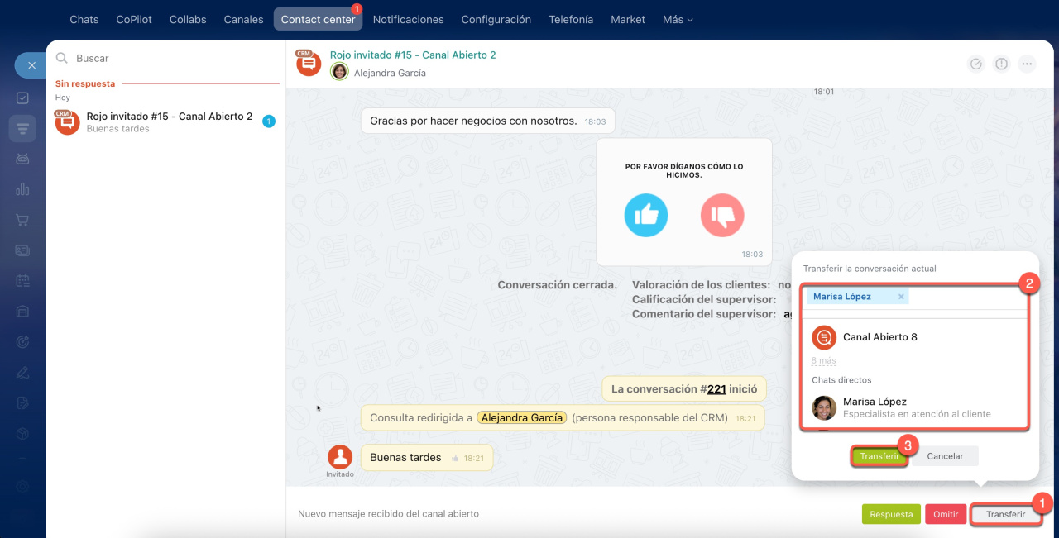Click Cancelar in the transfer popup
This screenshot has width=1059, height=538.
coord(945,456)
